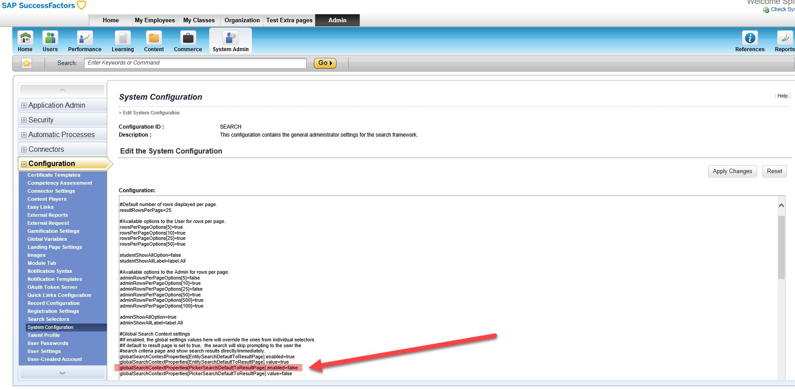Click the configuration text area scrollbar thumb
Screen dimensions: 795x389
coord(781,247)
